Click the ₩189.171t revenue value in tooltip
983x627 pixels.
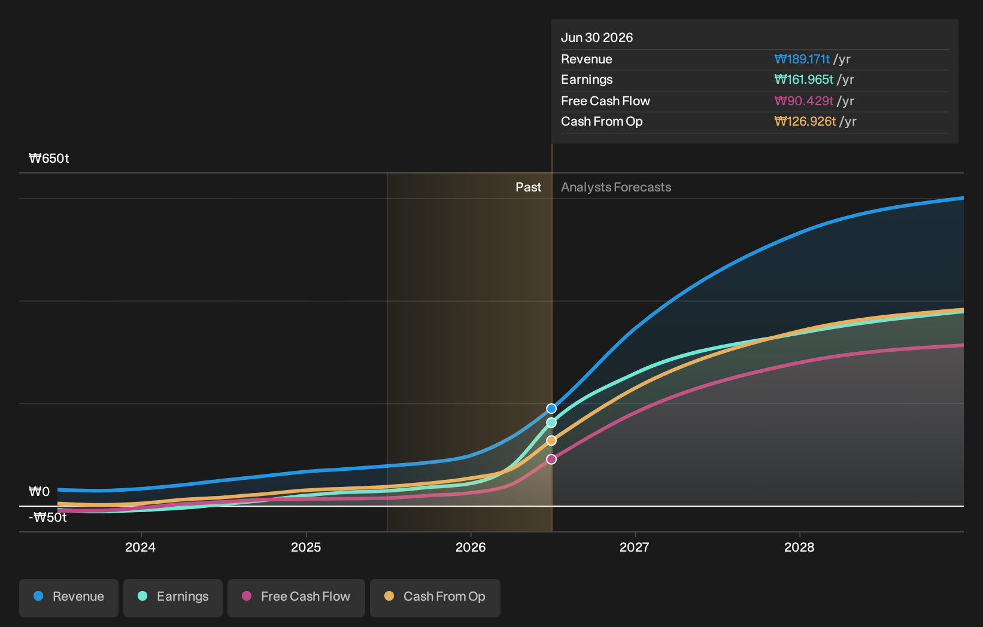tap(802, 59)
